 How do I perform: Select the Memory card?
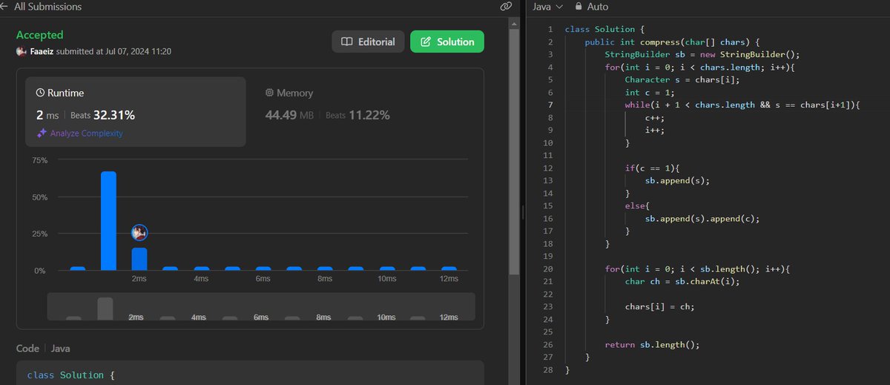click(x=363, y=111)
